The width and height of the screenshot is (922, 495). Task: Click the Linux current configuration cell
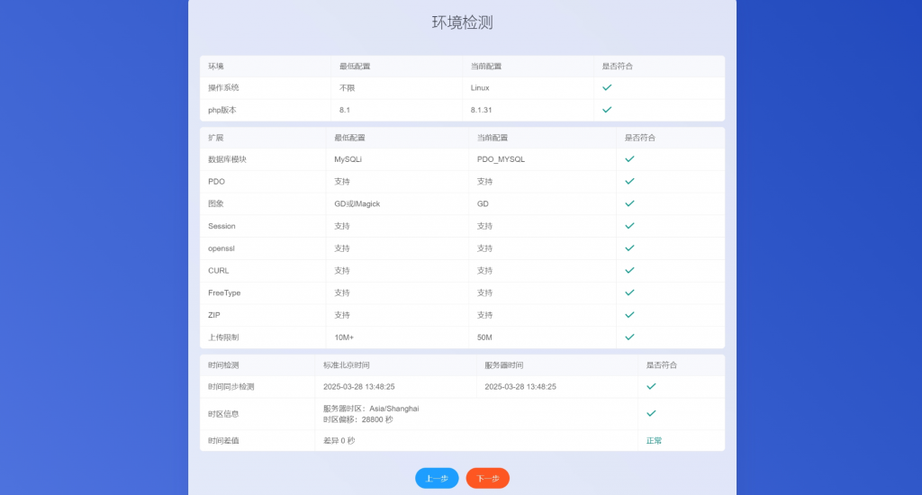[480, 87]
